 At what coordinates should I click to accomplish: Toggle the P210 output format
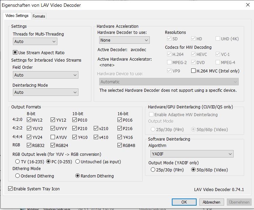coord(74,128)
